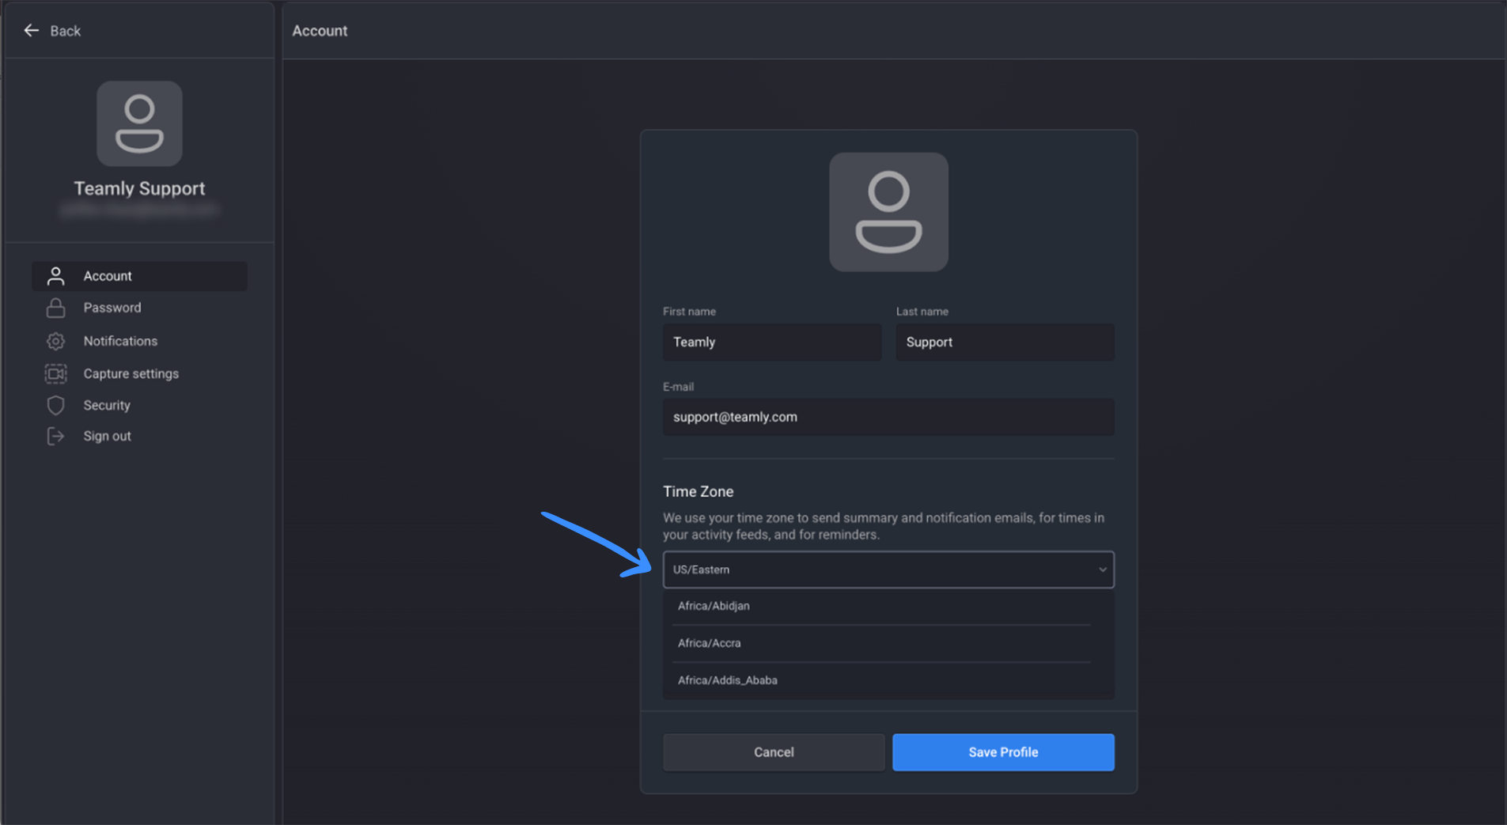The height and width of the screenshot is (825, 1507).
Task: Click the Capture settings camera icon
Action: coord(55,373)
